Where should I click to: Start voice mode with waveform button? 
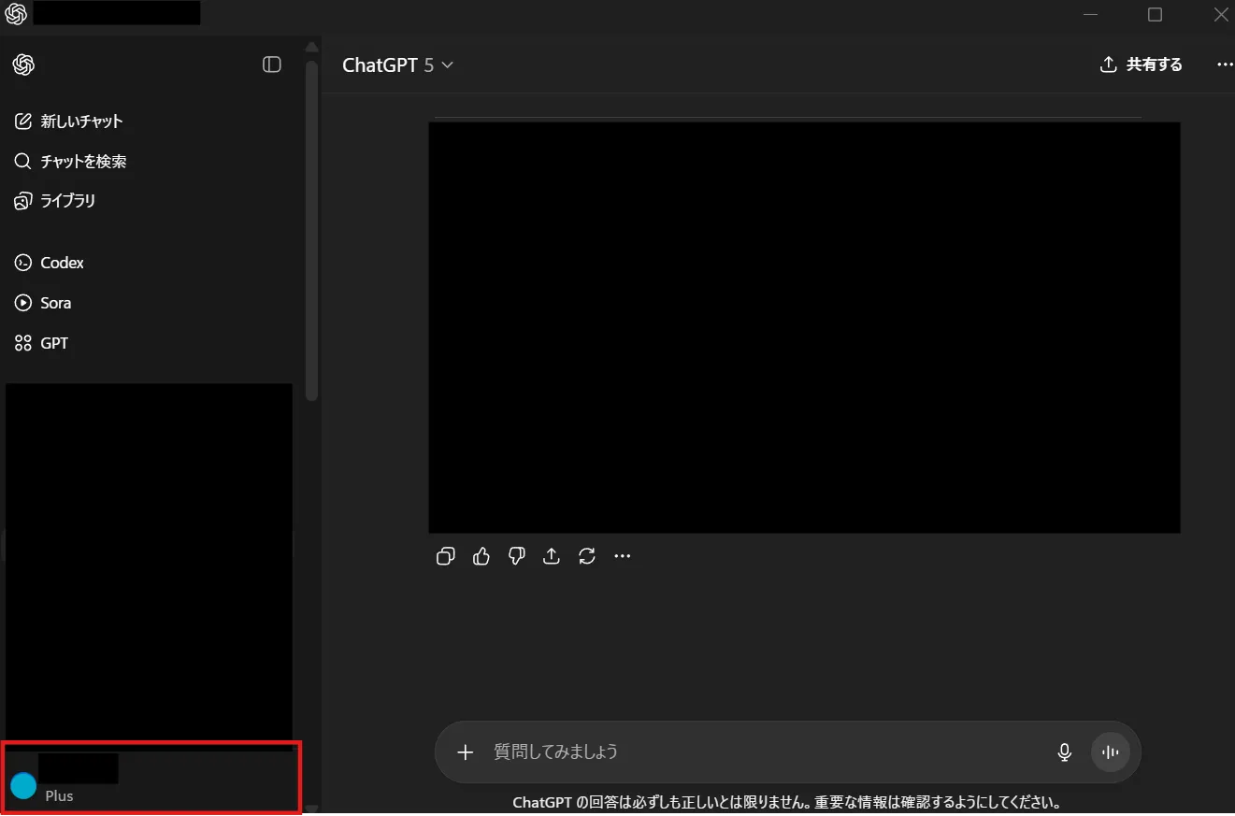pos(1111,752)
